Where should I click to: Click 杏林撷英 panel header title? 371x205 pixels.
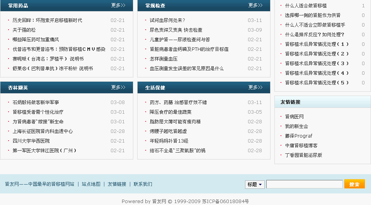tap(18, 88)
